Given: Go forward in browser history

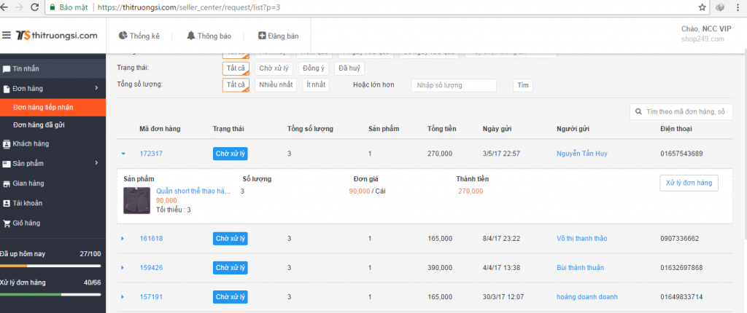Looking at the screenshot, I should (x=19, y=7).
